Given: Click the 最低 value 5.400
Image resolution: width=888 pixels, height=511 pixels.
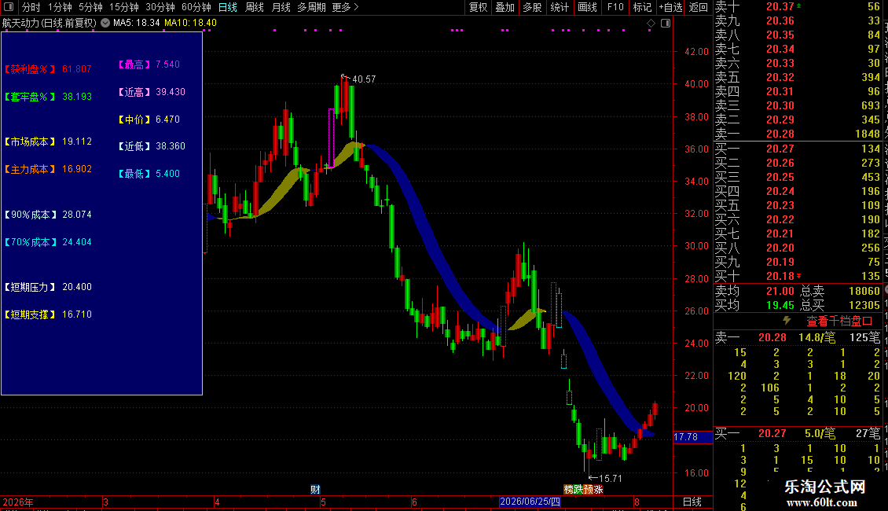Looking at the screenshot, I should pyautogui.click(x=167, y=174).
